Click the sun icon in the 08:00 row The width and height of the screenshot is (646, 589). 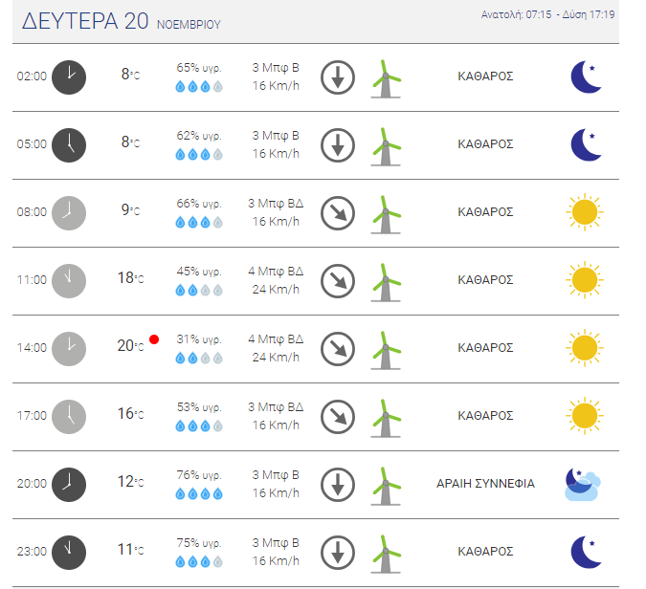click(x=585, y=212)
